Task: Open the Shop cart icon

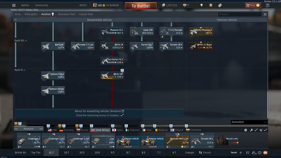Action: click(248, 5)
